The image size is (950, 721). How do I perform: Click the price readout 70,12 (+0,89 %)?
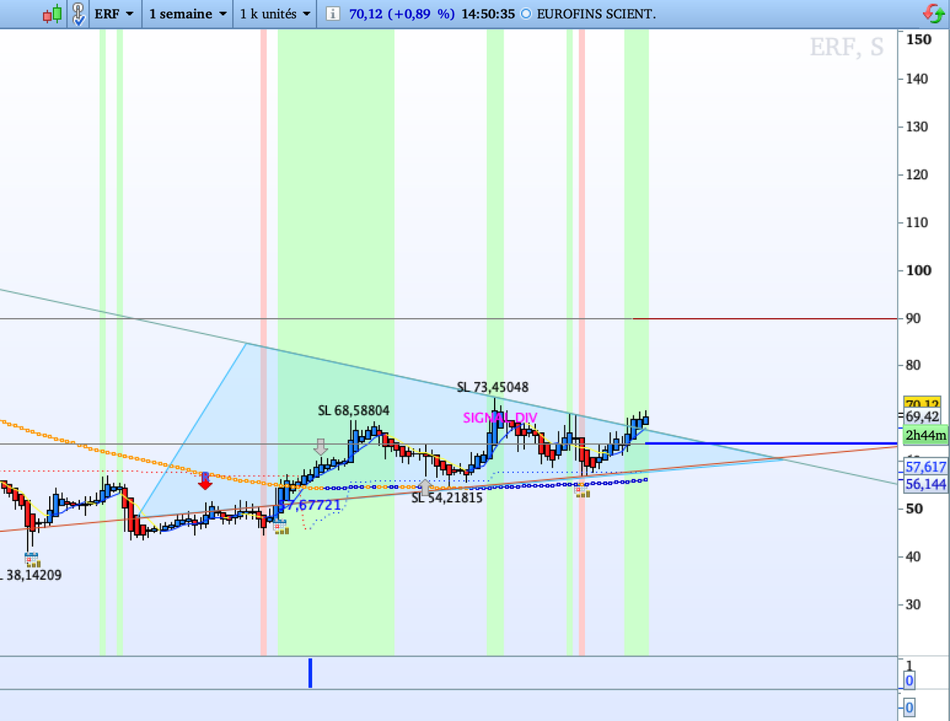tap(402, 14)
